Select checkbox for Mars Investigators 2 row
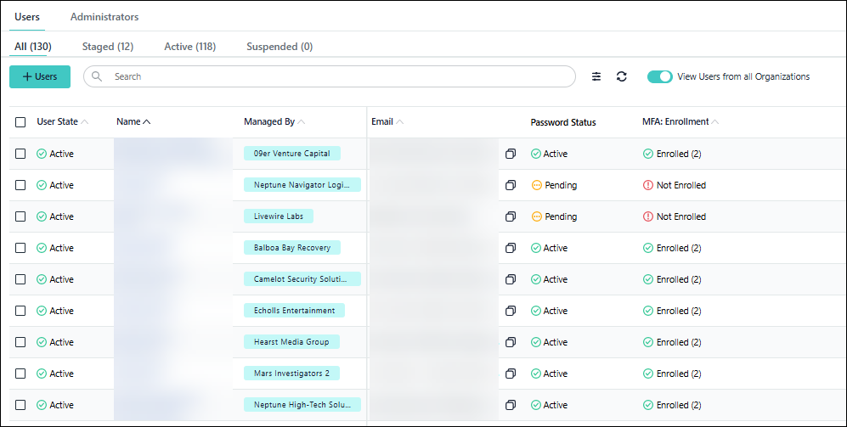Screen dimensions: 847x427 coord(20,374)
